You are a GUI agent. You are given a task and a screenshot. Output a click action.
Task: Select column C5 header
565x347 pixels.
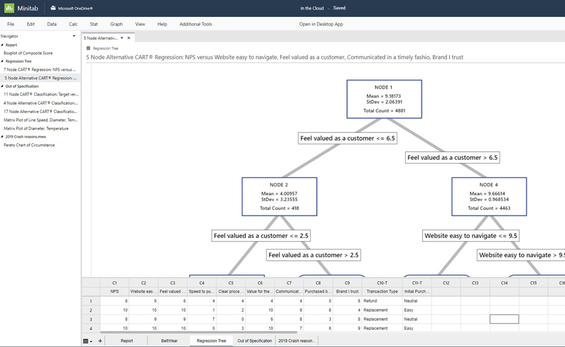point(231,283)
